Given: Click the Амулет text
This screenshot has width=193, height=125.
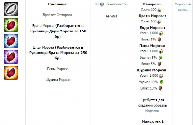Looking at the screenshot, I should 112,16.
